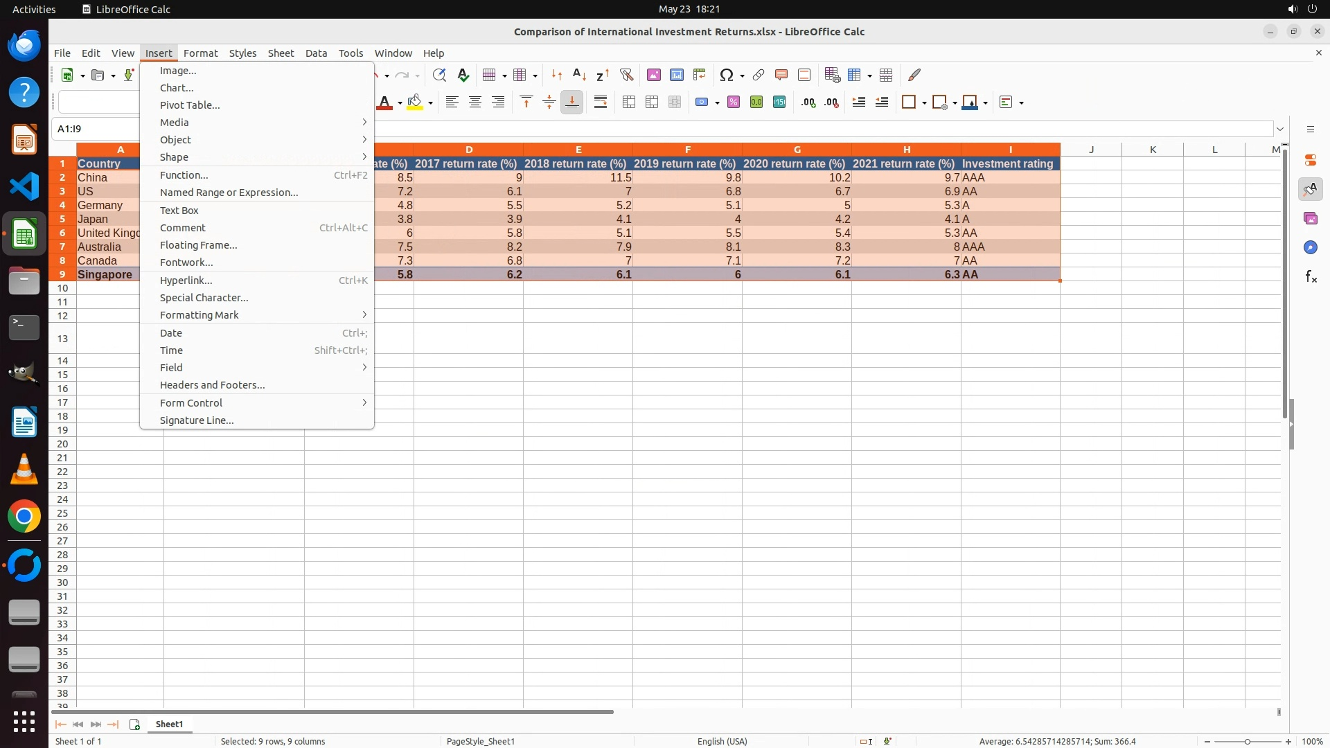
Task: Select Hyperlink... in the Insert menu
Action: pos(186,280)
